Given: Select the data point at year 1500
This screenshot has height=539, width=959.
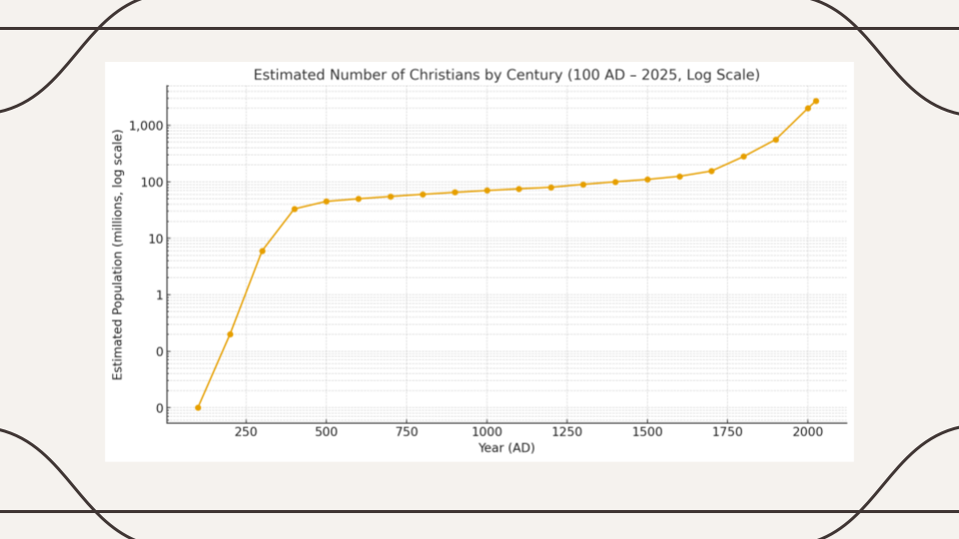Looking at the screenshot, I should tap(647, 180).
